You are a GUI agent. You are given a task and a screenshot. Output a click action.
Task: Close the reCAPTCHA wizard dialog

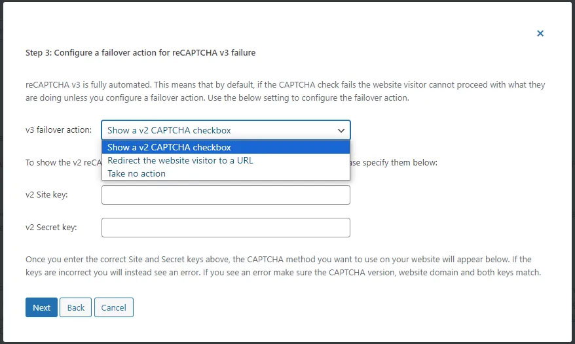(x=540, y=33)
